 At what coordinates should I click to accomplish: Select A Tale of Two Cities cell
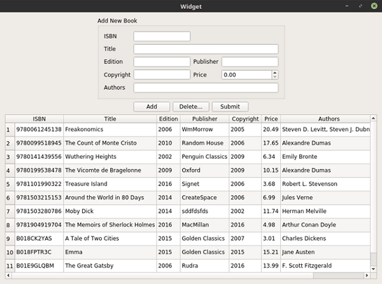pos(110,238)
